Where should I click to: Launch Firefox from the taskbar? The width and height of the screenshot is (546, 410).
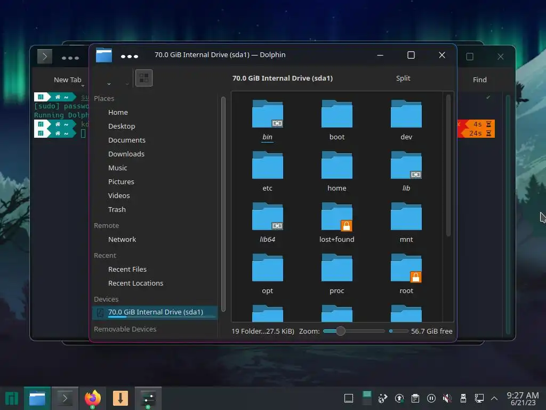pyautogui.click(x=93, y=398)
